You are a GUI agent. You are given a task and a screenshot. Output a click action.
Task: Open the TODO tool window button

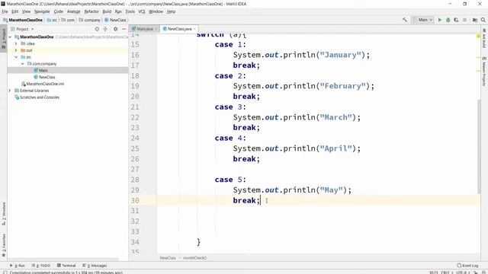pyautogui.click(x=40, y=266)
